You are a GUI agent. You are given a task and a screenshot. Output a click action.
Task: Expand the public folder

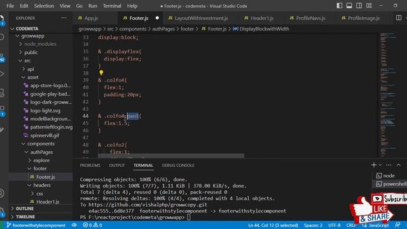tap(41, 52)
